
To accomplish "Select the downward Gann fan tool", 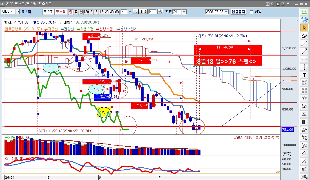I will [304, 137].
